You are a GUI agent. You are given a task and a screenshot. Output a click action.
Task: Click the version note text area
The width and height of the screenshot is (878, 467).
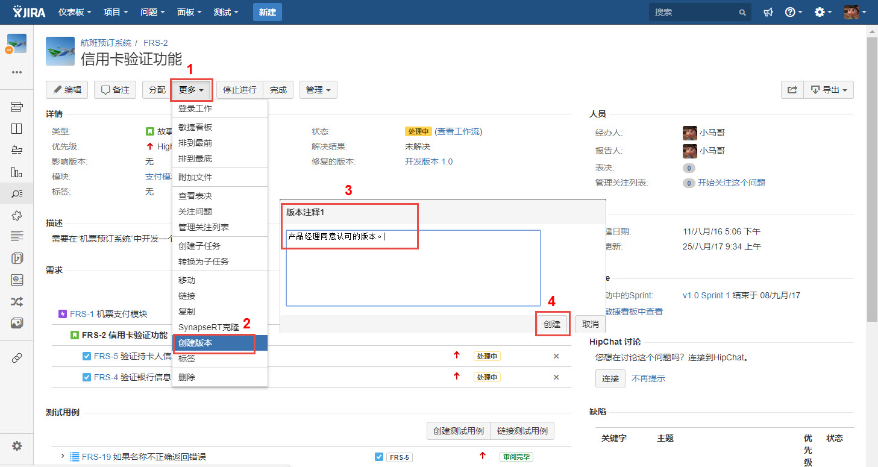413,268
